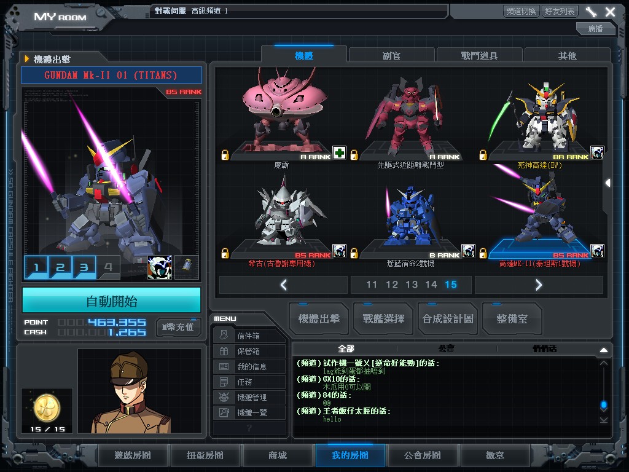Click the 自動開始 auto start button
The width and height of the screenshot is (629, 472).
[x=112, y=301]
